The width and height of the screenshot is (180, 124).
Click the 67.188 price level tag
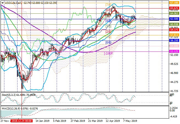(x=174, y=2)
